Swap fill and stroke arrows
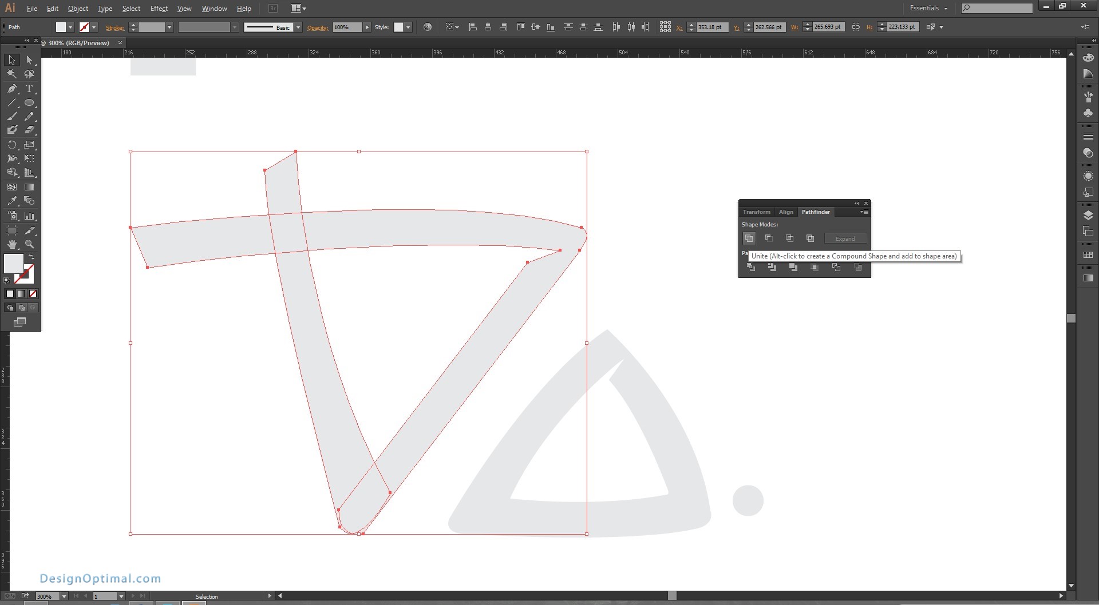1099x605 pixels. tap(31, 257)
